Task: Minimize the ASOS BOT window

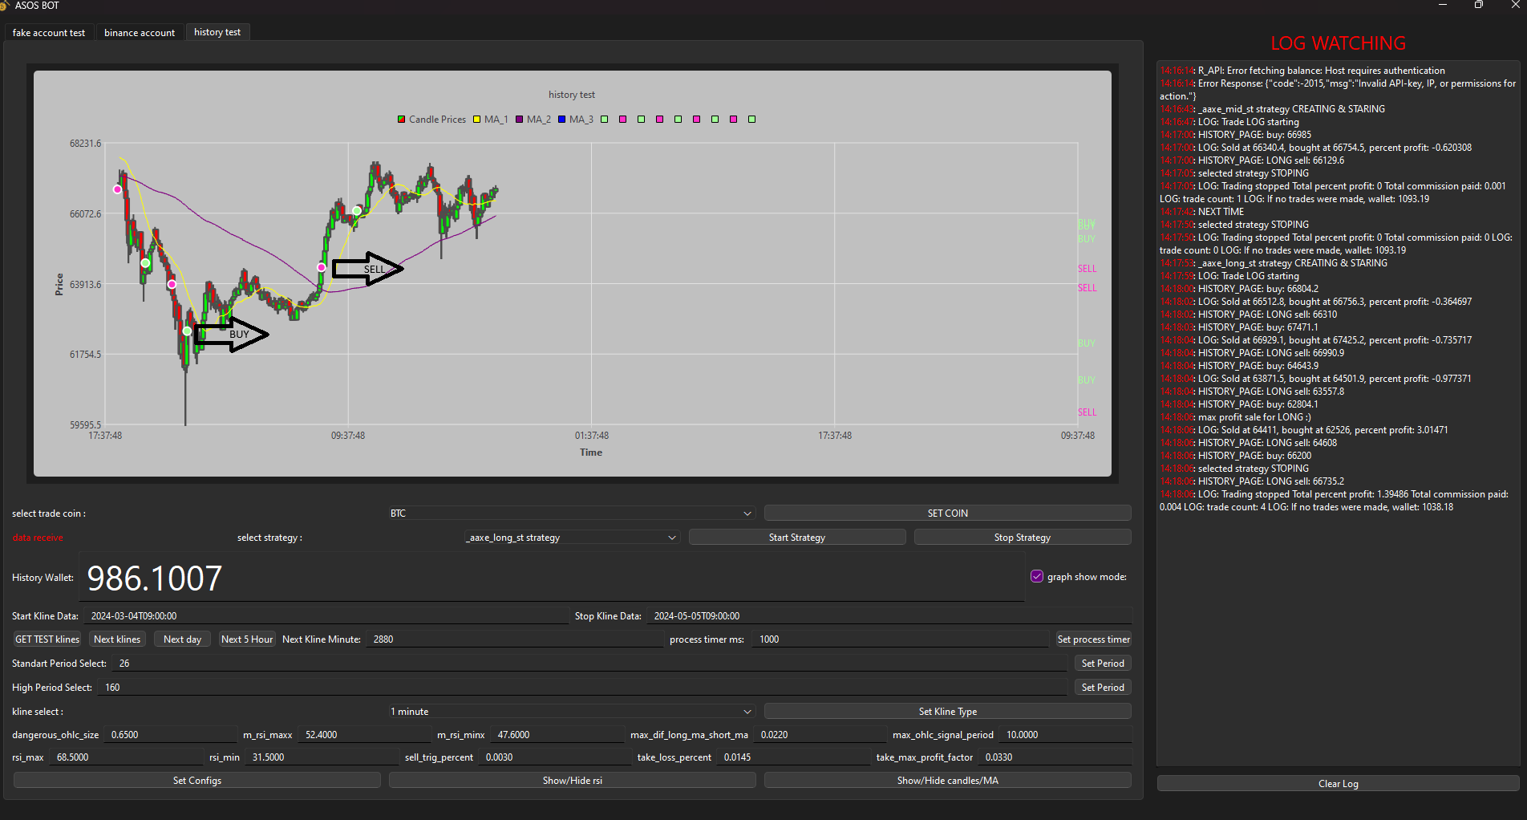Action: (x=1442, y=5)
